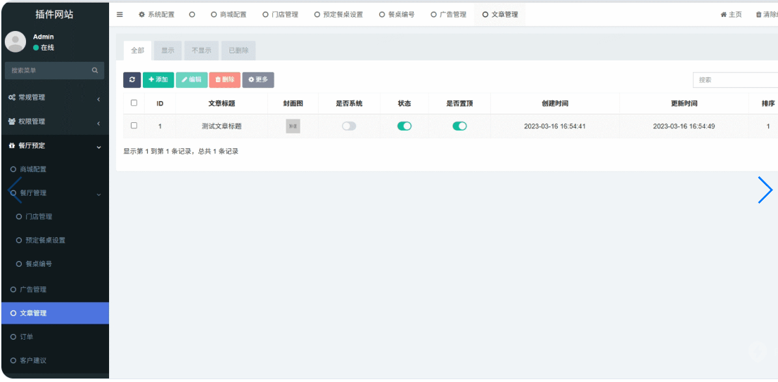Disable the 状态 switch for row 1
This screenshot has width=778, height=382.
[404, 126]
